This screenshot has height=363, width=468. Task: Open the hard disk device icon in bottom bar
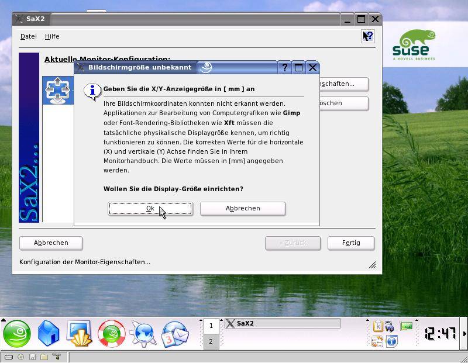[9, 357]
